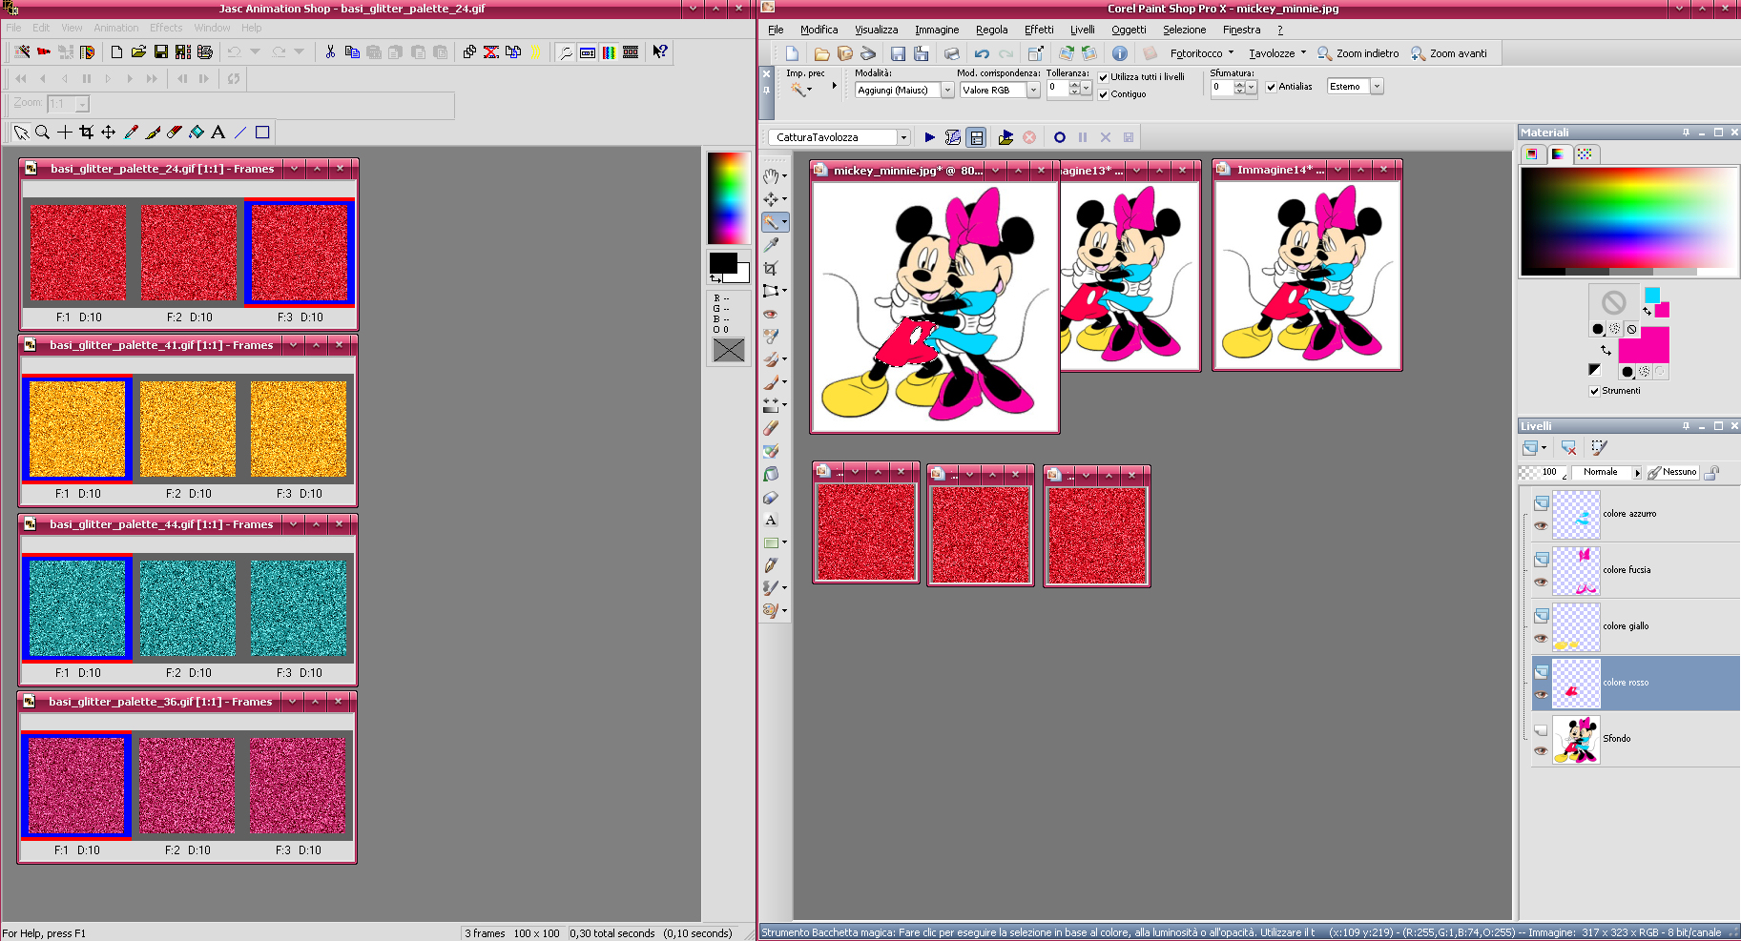Viewport: 1741px width, 941px height.
Task: Select the Text A tool in Paint Shop Pro toolbox
Action: 772,520
